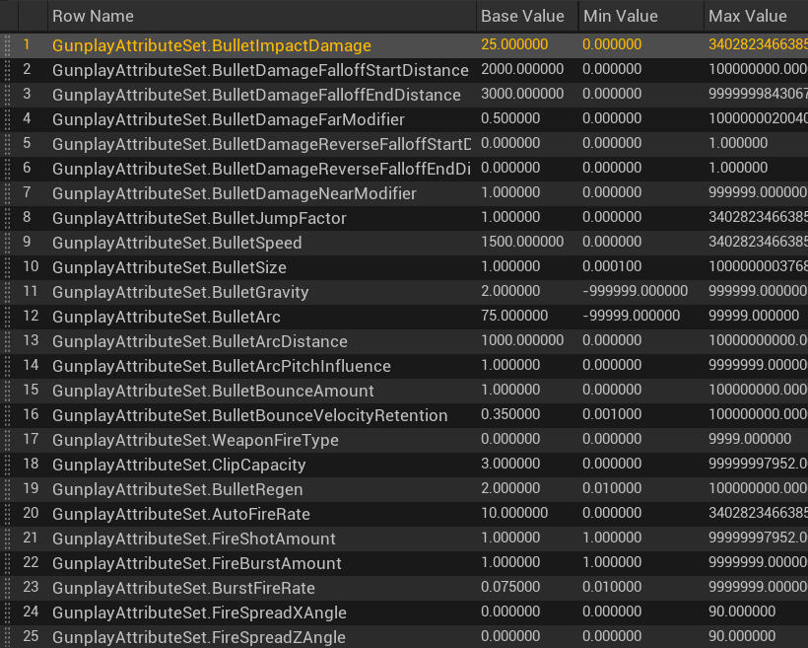Click the Max Value column header
The height and width of the screenshot is (648, 808).
(748, 16)
